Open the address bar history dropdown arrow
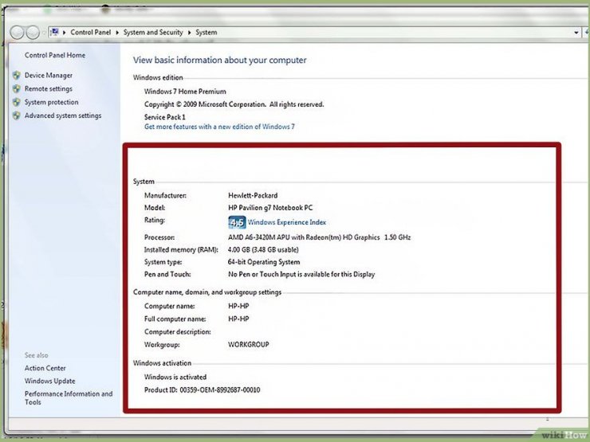This screenshot has height=442, width=590. 576,33
